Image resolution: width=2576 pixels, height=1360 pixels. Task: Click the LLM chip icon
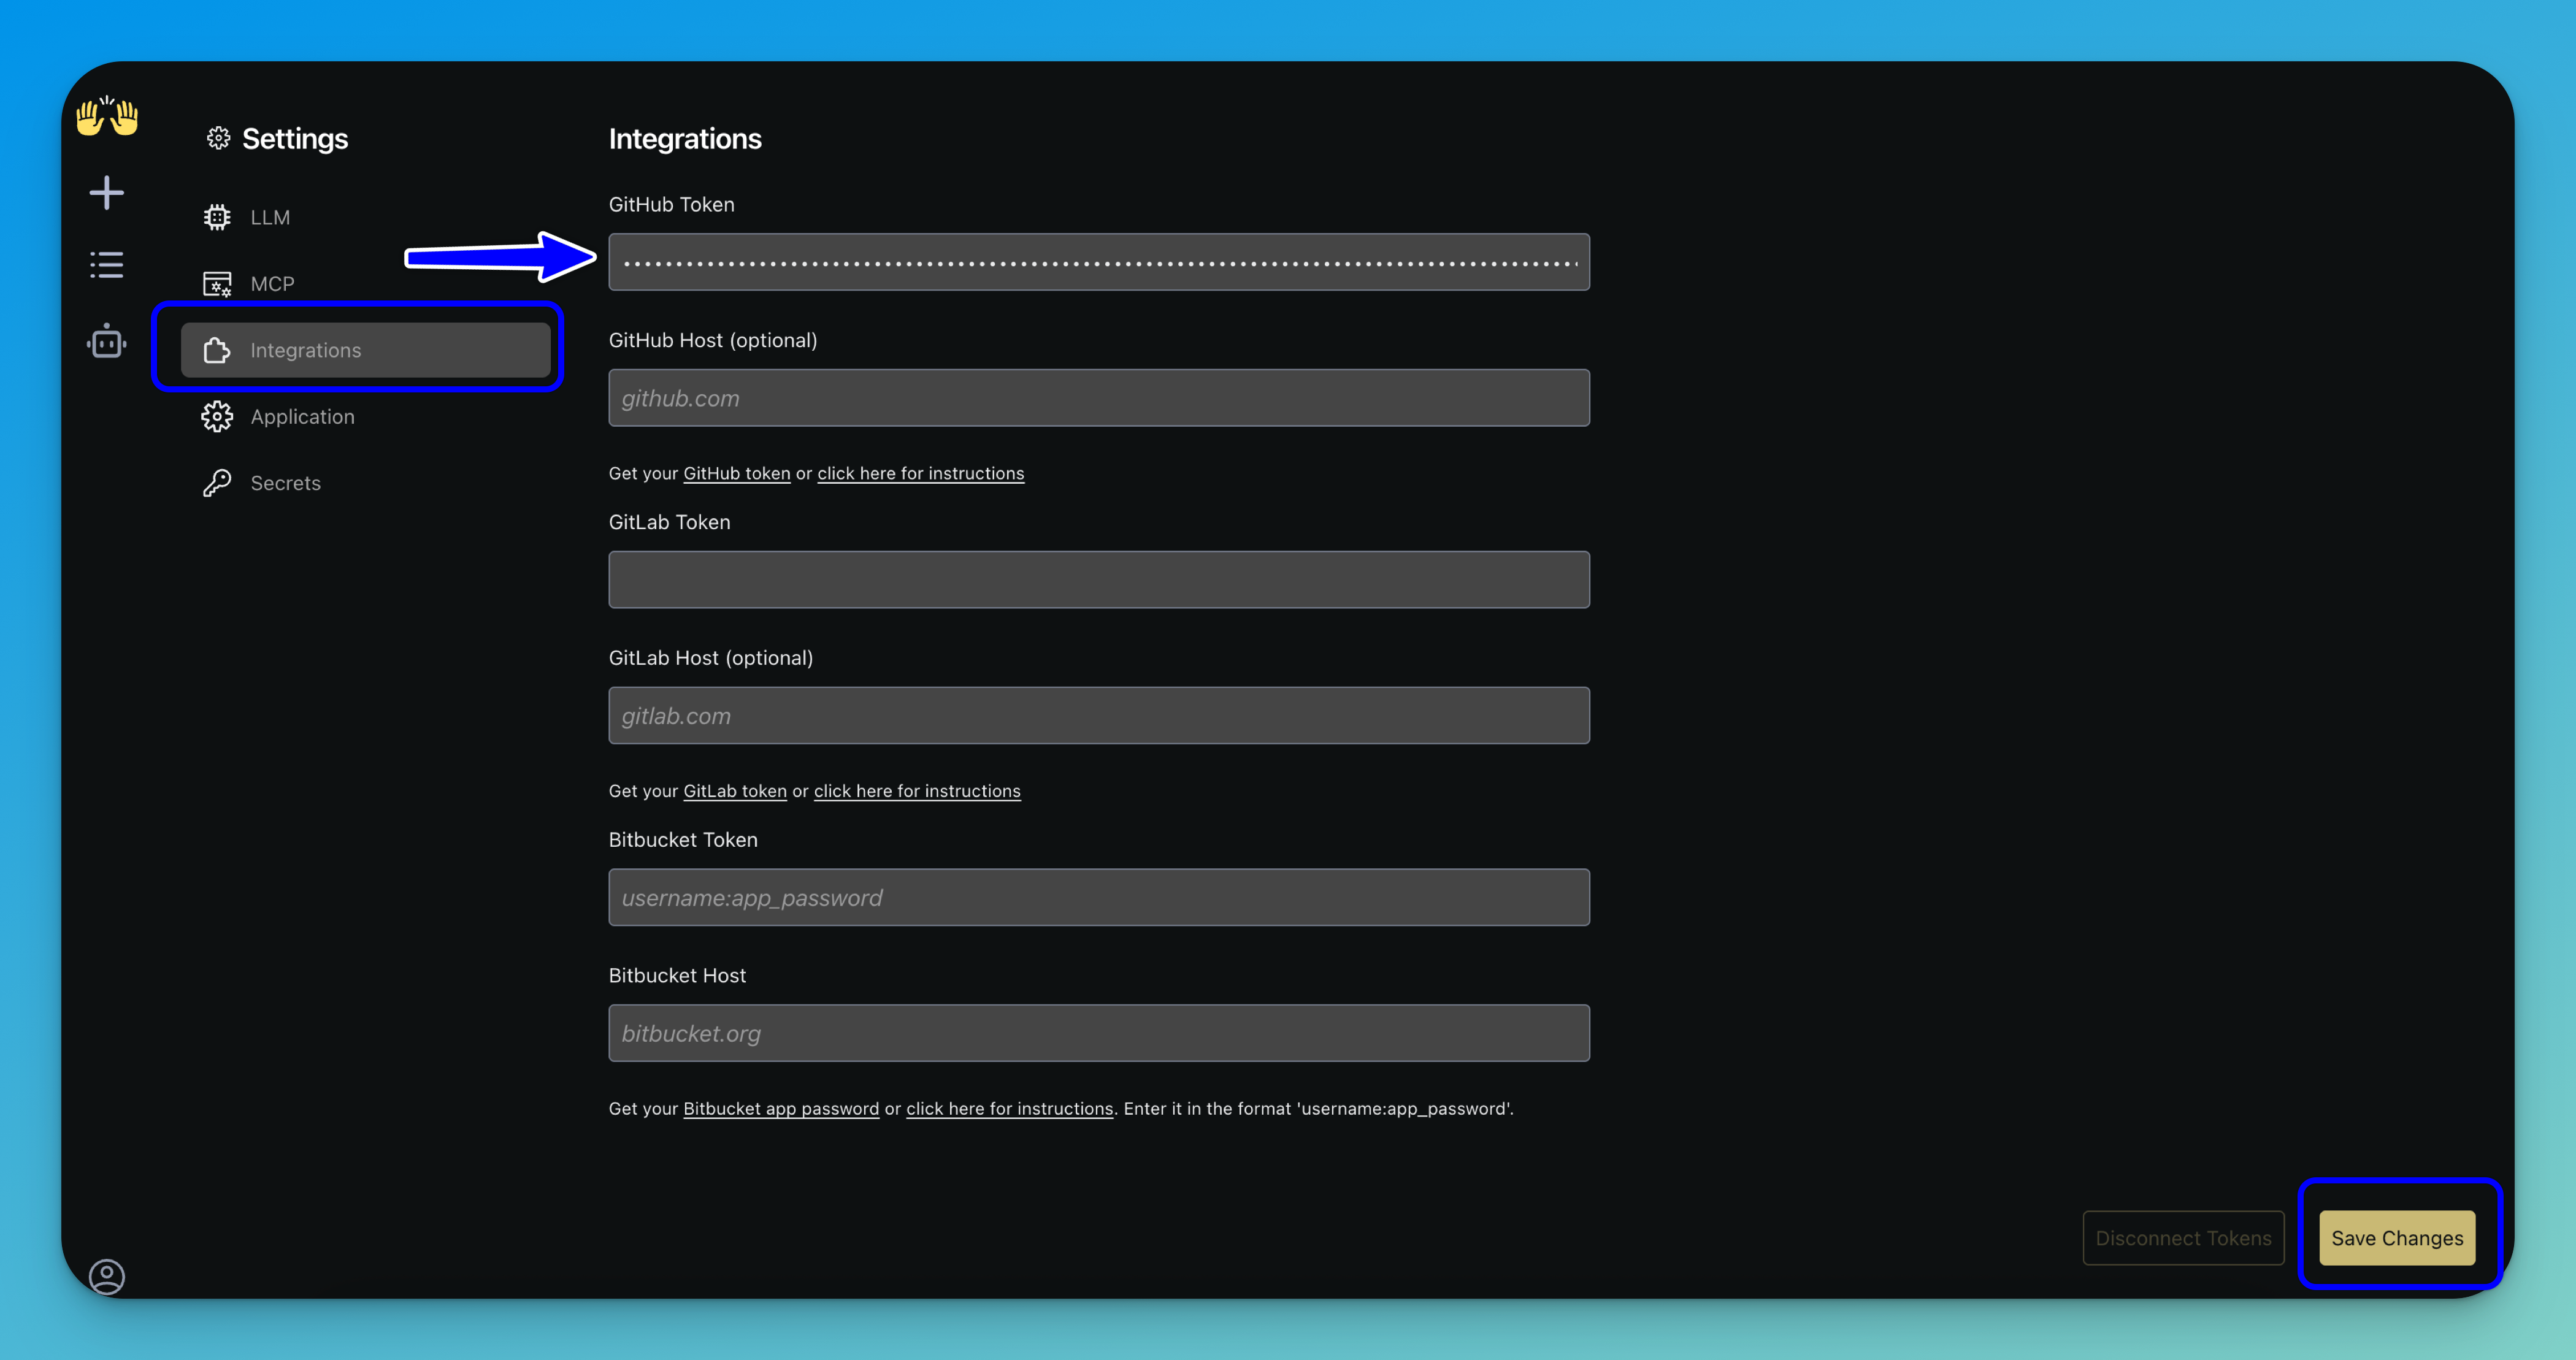tap(217, 217)
